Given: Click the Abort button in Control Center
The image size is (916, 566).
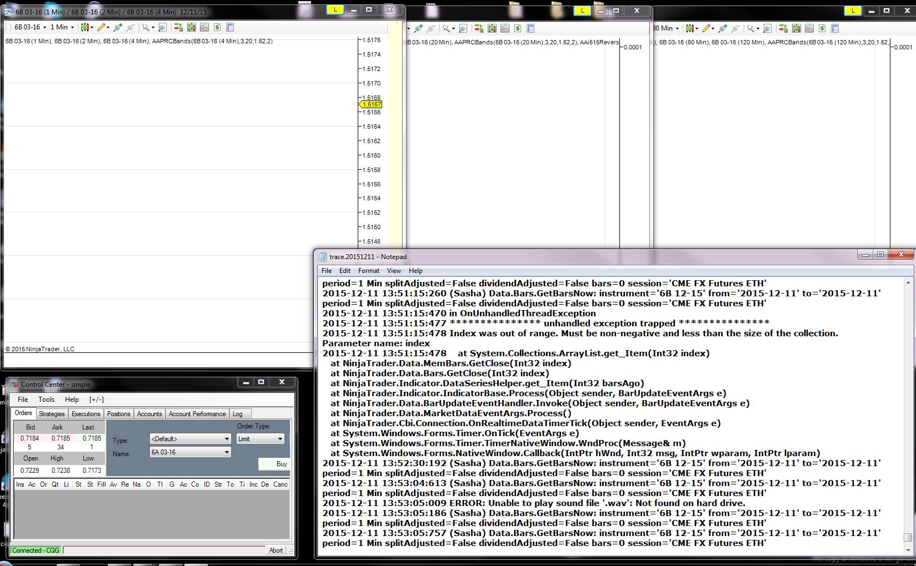Looking at the screenshot, I should coord(276,550).
